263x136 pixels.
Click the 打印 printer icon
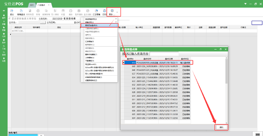(x=105, y=11)
